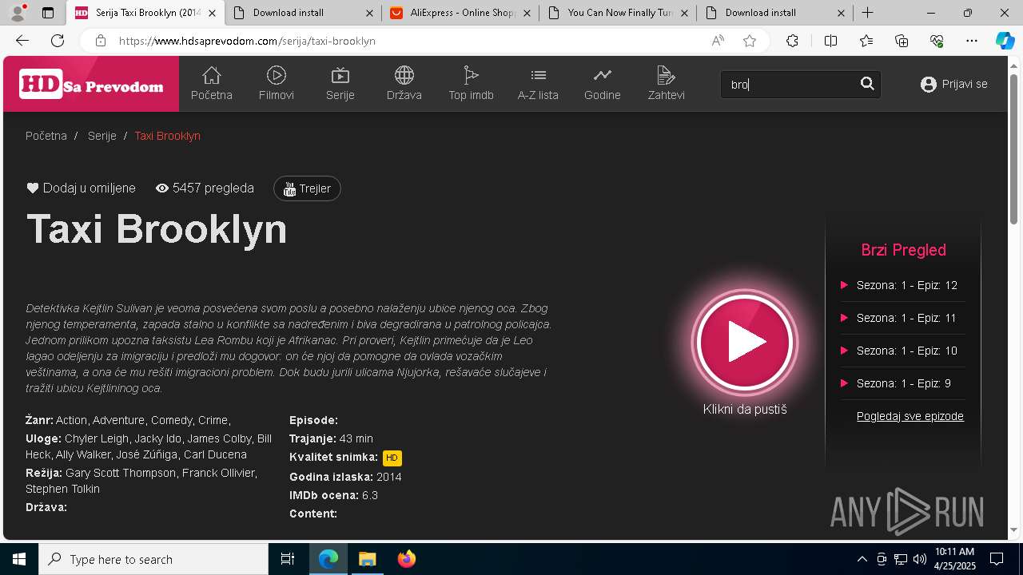Image resolution: width=1023 pixels, height=575 pixels.
Task: View site information lock icon
Action: (100, 41)
